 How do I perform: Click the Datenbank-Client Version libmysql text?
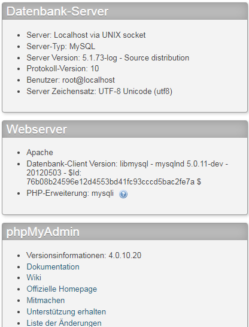coord(127,172)
